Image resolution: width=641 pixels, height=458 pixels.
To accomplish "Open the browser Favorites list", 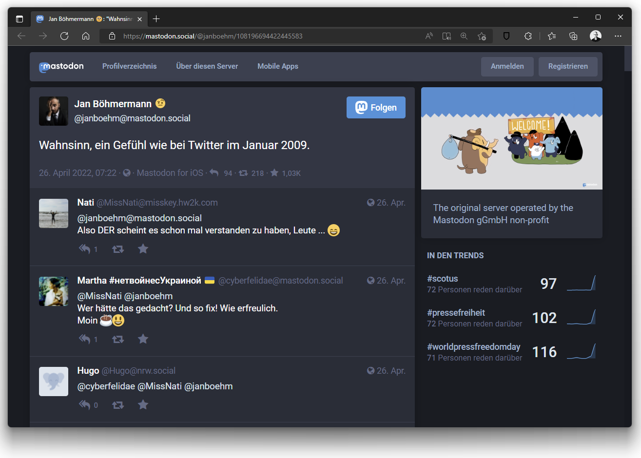I will tap(552, 36).
